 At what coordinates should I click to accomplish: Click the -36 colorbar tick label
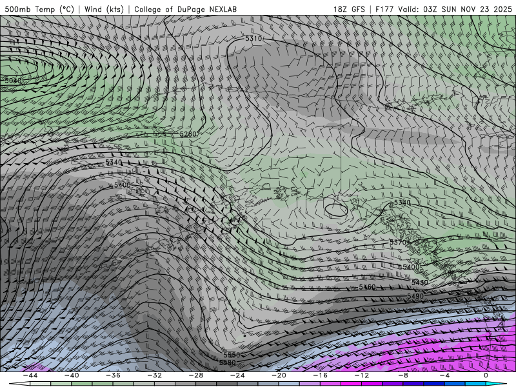pyautogui.click(x=113, y=375)
